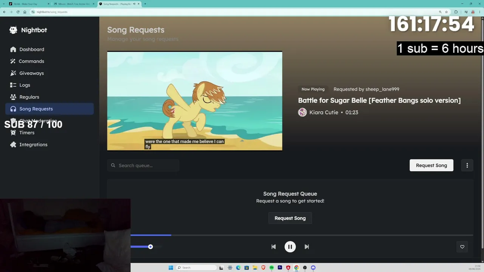Open the three-dot queue options menu
The height and width of the screenshot is (272, 484).
467,165
